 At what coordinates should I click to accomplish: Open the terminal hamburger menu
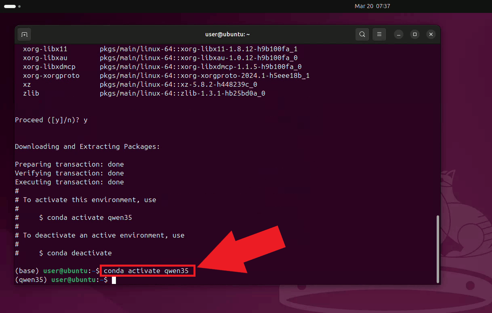tap(379, 35)
